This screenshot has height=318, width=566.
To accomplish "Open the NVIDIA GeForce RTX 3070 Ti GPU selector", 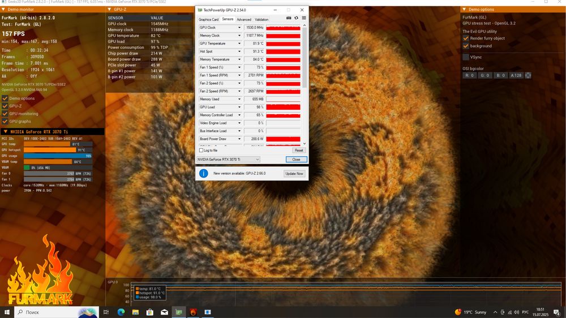I will tap(228, 159).
